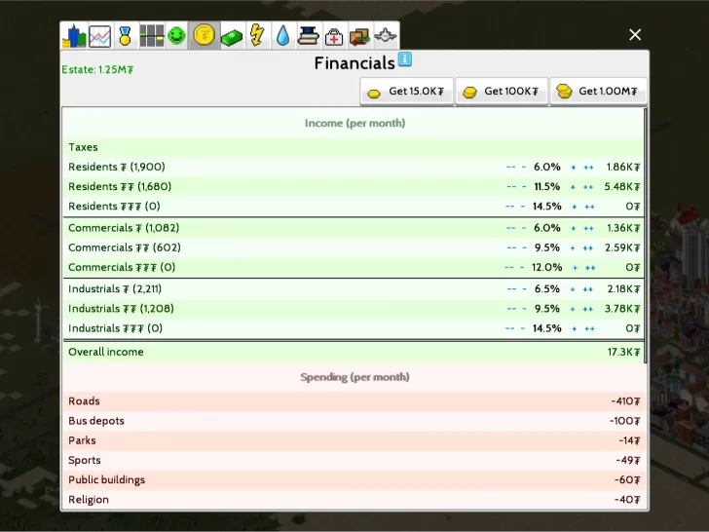709x532 pixels.
Task: Open the airplane transport tab
Action: (x=386, y=36)
